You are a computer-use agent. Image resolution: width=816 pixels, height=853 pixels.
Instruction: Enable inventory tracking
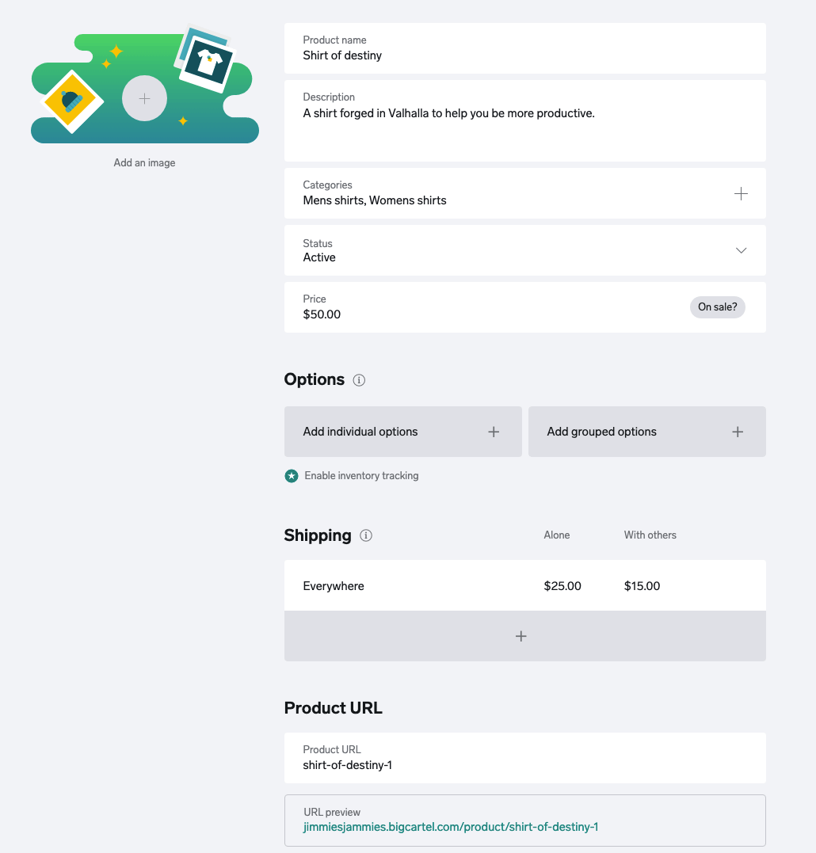tap(361, 476)
